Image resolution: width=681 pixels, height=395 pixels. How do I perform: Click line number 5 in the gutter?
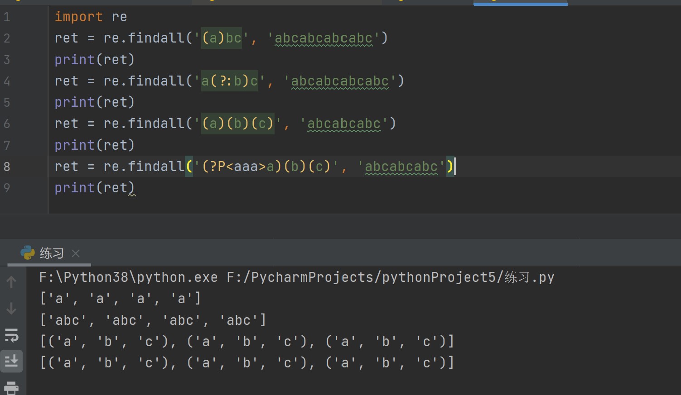click(7, 102)
